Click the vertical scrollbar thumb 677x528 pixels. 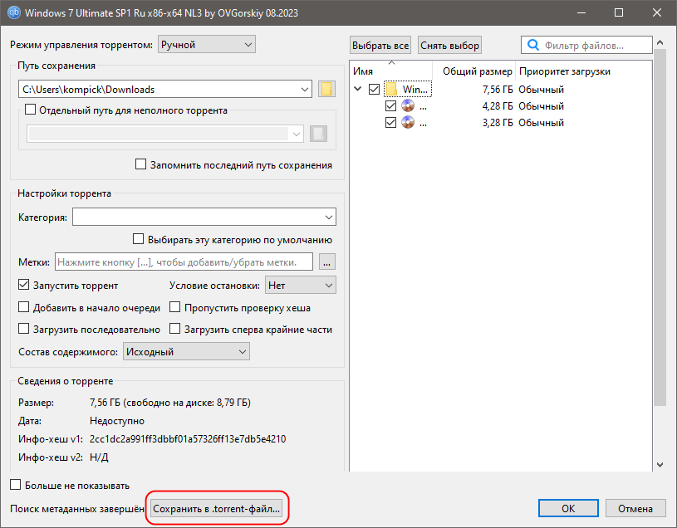point(660,227)
